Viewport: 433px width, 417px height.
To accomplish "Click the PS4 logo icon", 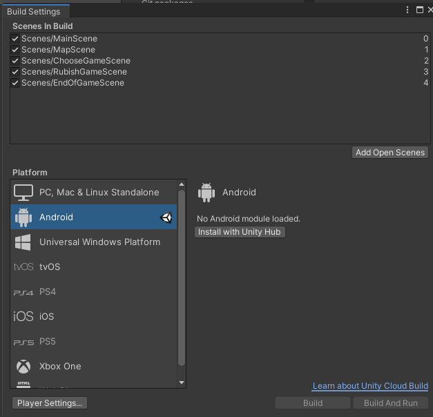I will [23, 292].
